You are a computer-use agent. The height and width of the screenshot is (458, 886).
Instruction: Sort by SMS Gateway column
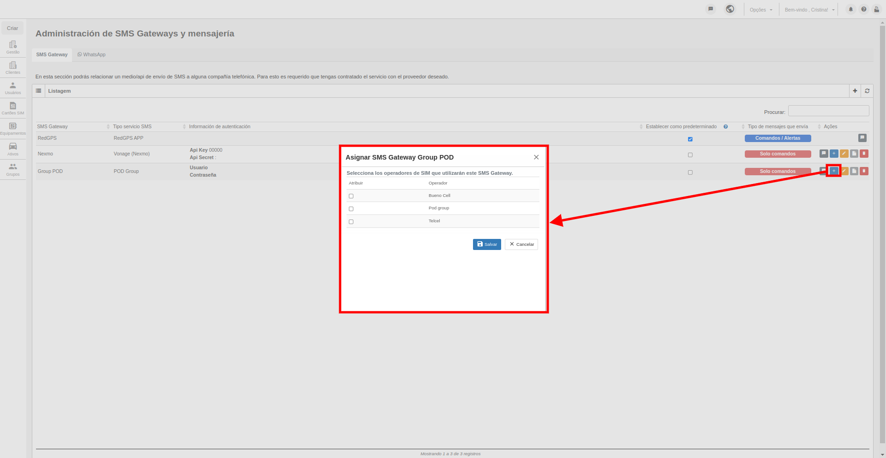point(52,126)
